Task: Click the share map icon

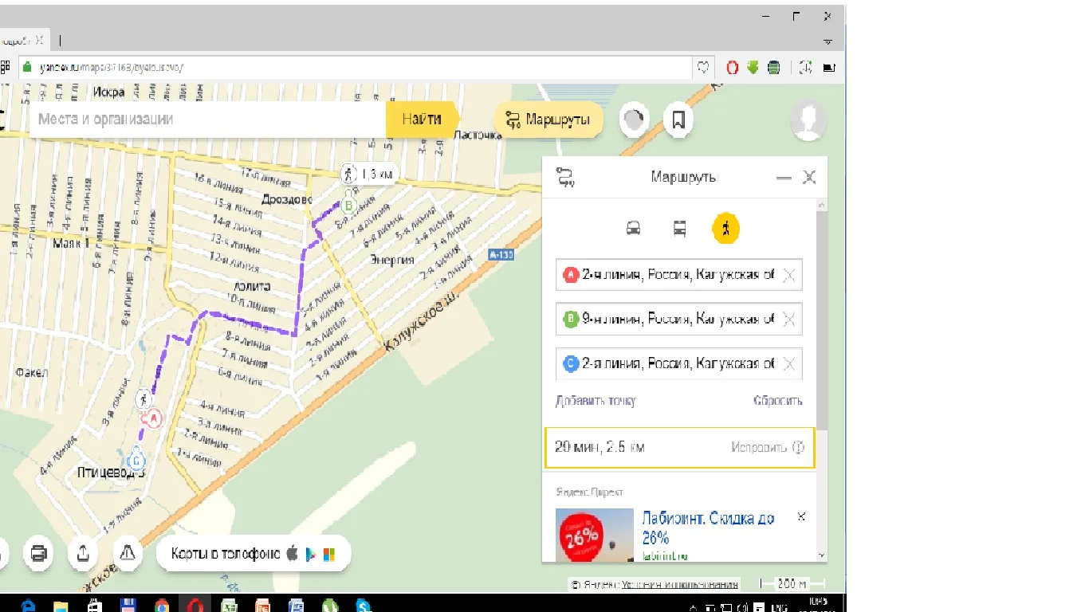Action: (83, 553)
